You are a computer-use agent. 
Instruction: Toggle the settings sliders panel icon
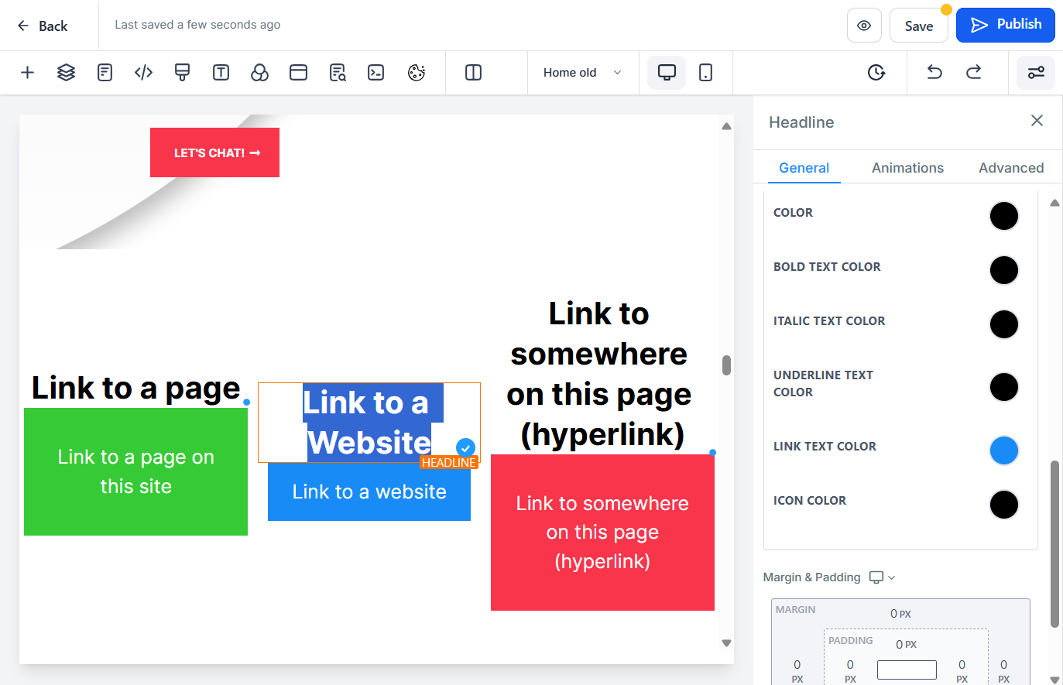[x=1036, y=73]
